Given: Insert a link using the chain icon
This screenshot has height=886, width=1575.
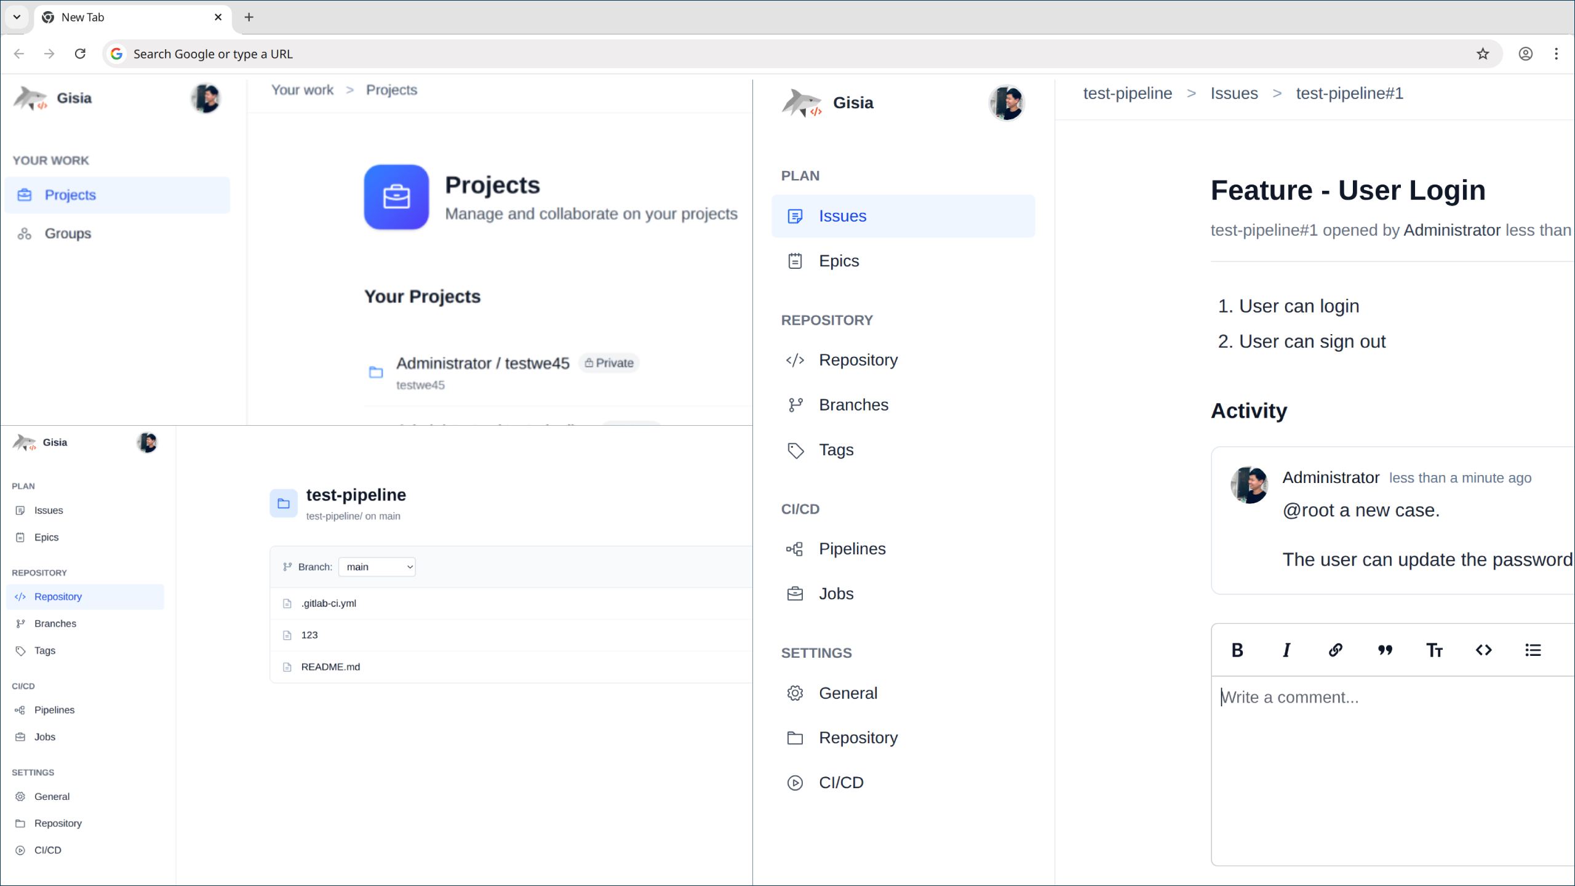Looking at the screenshot, I should pyautogui.click(x=1335, y=650).
